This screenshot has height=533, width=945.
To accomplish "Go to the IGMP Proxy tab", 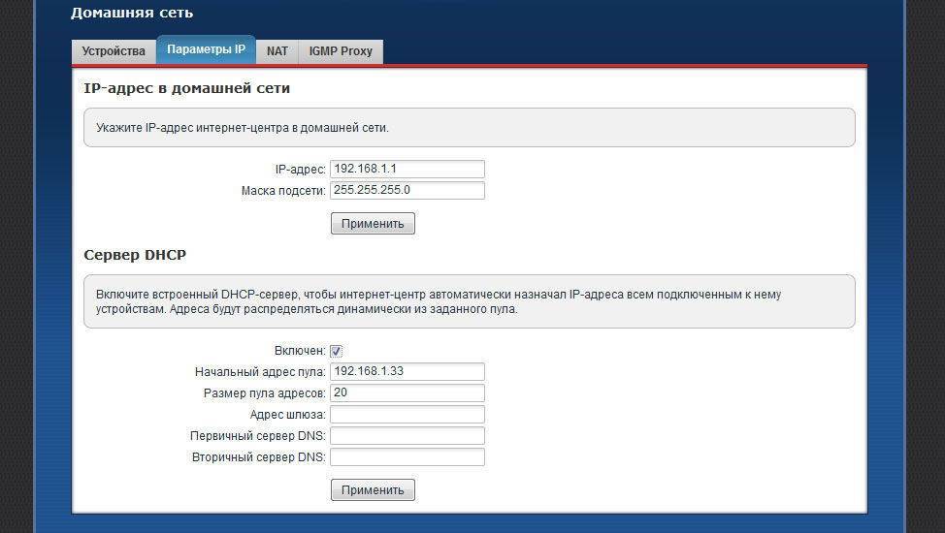I will click(341, 51).
